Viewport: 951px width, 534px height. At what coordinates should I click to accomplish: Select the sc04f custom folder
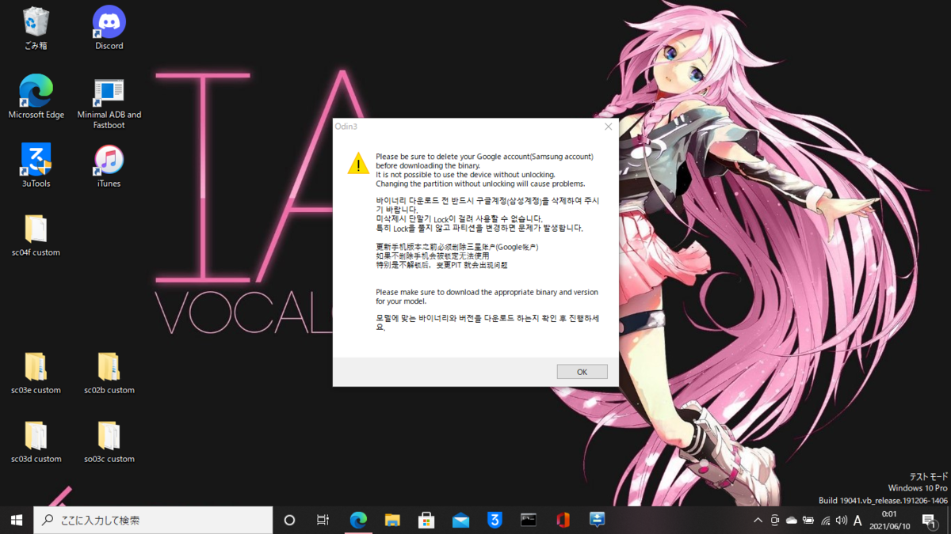pyautogui.click(x=36, y=235)
